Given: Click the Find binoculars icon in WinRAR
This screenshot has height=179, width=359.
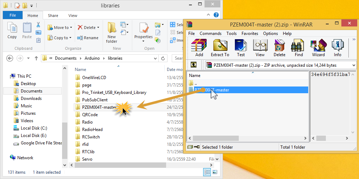Looking at the screenshot, I should coord(299,48).
